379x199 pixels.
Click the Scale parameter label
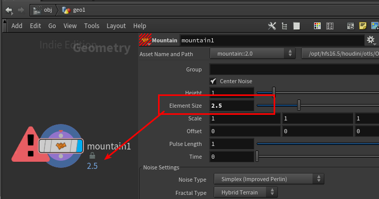pos(195,118)
